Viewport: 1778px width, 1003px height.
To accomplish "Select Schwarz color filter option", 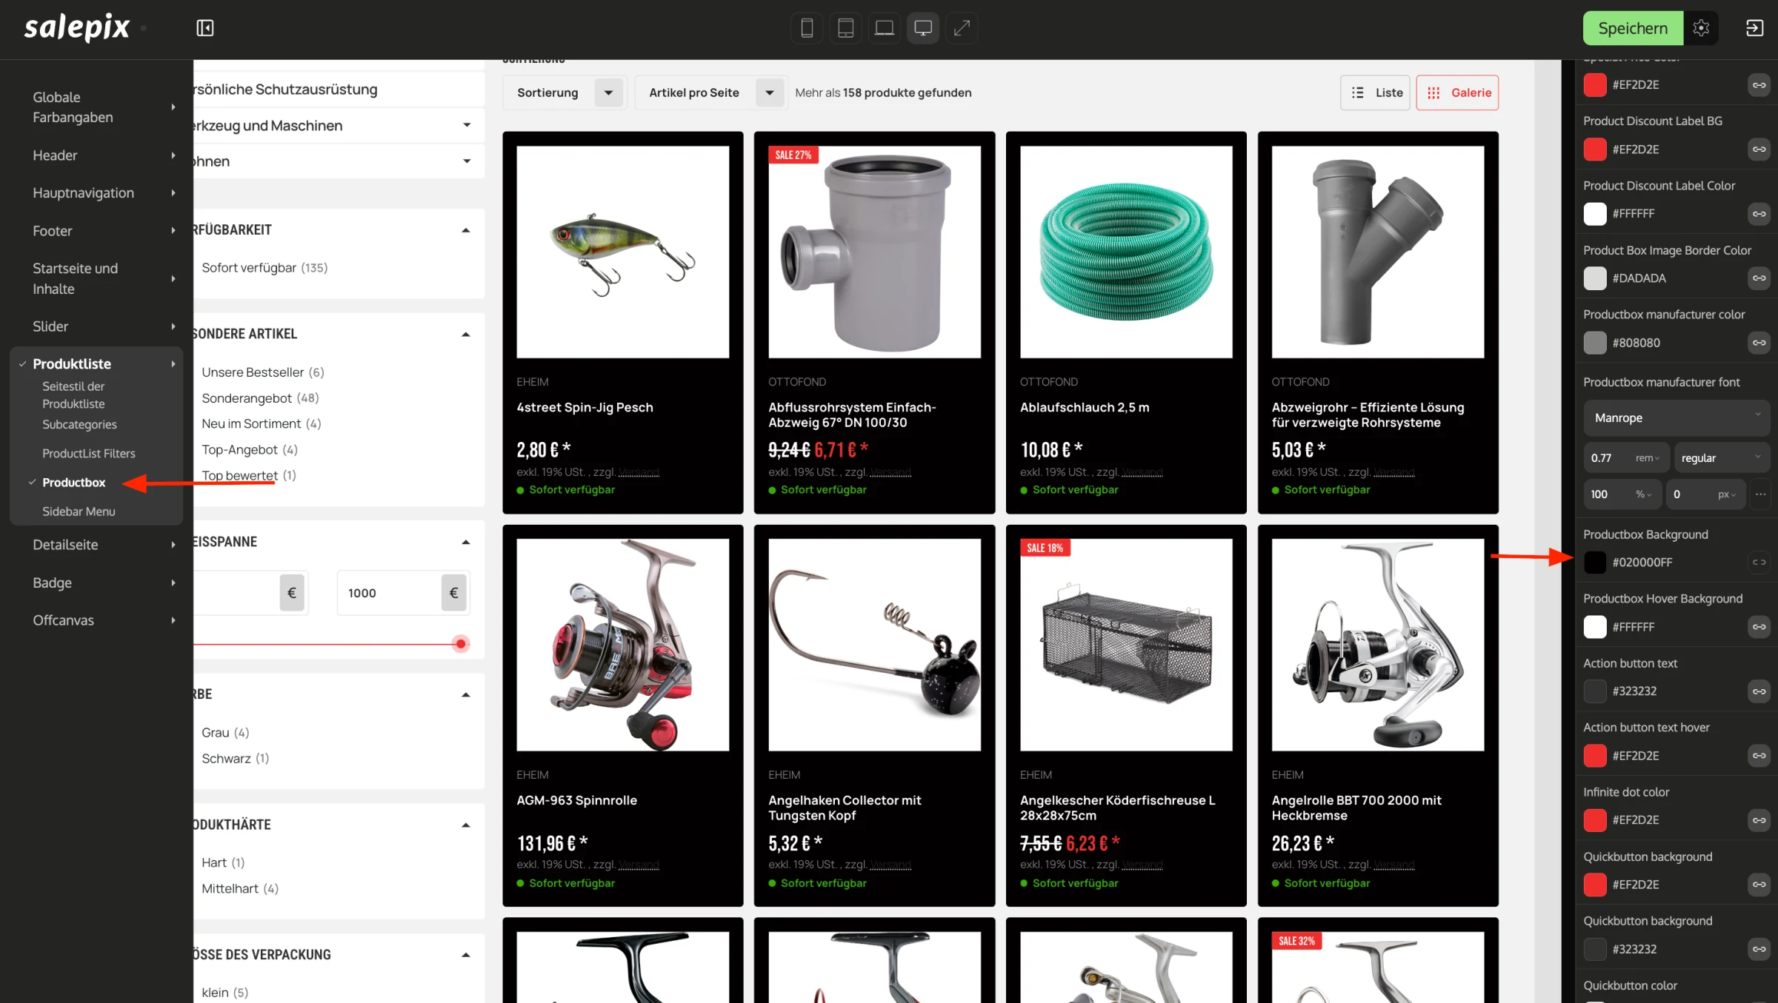I will tap(236, 759).
